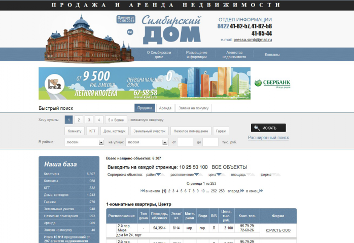
Task: Select 1-room apartment option
Action: (x=68, y=120)
